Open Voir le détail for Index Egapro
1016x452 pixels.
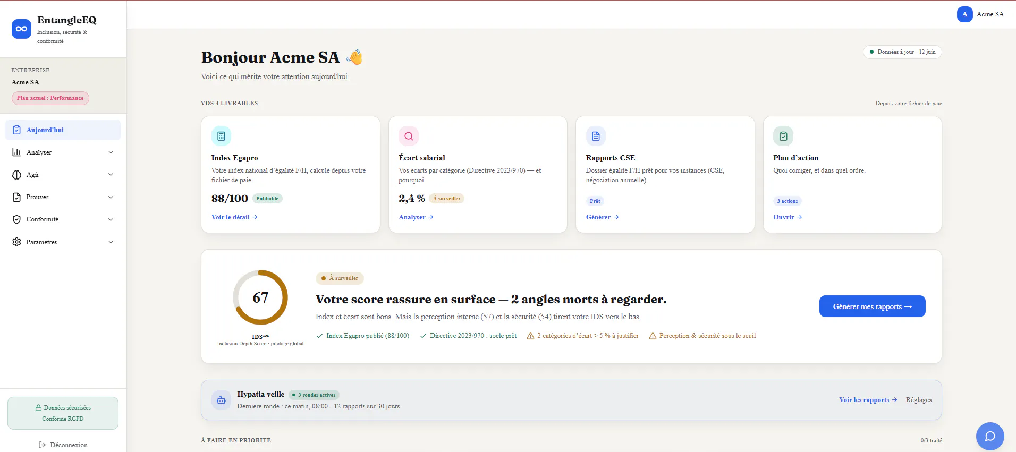pos(234,217)
